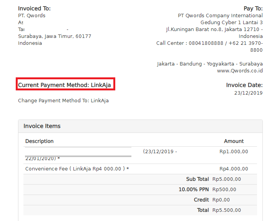Click the www.Qwords.co.id website link

tap(240, 70)
